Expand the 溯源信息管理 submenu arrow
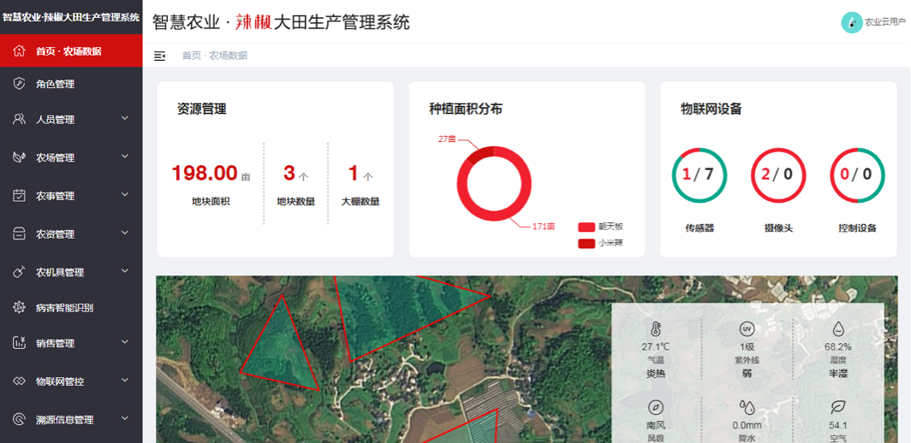This screenshot has width=911, height=443. (x=125, y=419)
